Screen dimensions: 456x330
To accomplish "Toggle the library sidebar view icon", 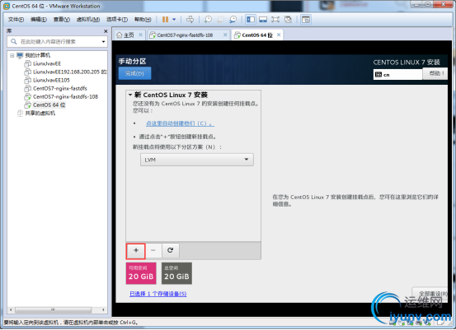I will [x=251, y=20].
